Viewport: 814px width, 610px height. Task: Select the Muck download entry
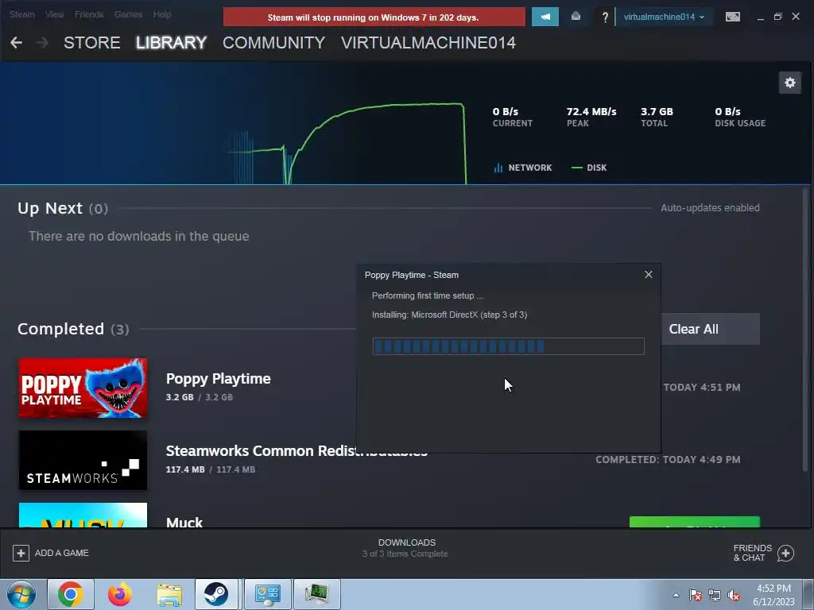click(x=184, y=521)
